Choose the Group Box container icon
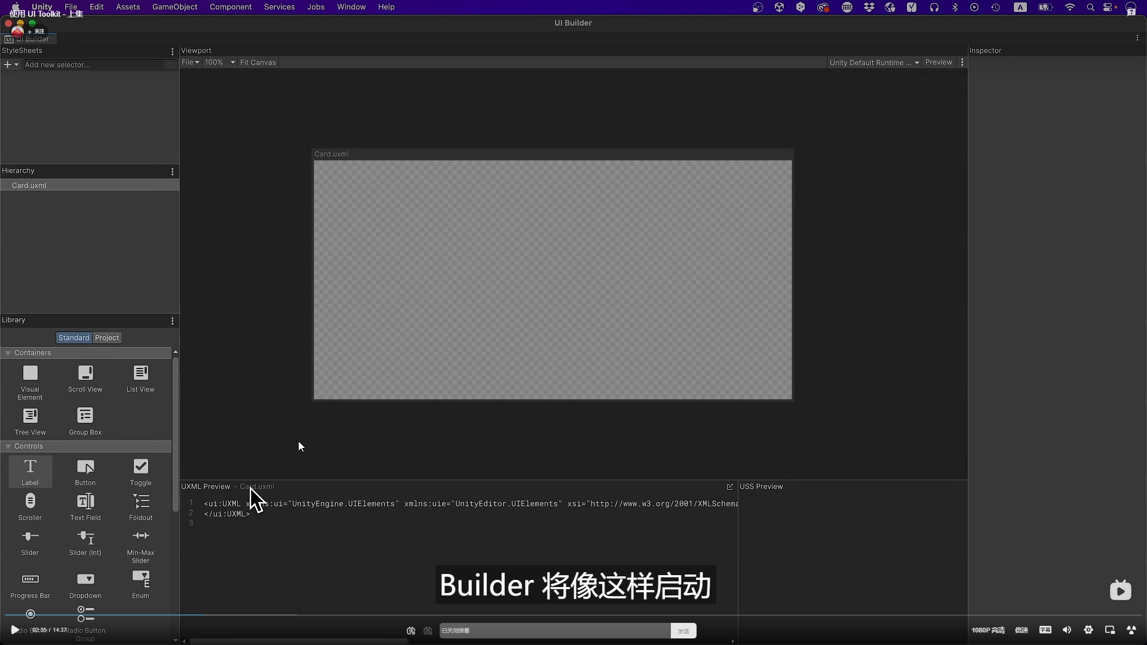Screen dimensions: 1147x645 click(x=85, y=416)
